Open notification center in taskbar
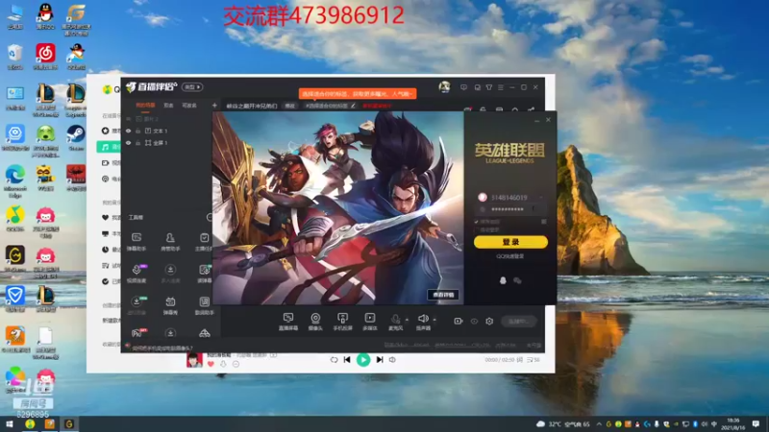Viewport: 769px width, 432px height. coord(757,423)
